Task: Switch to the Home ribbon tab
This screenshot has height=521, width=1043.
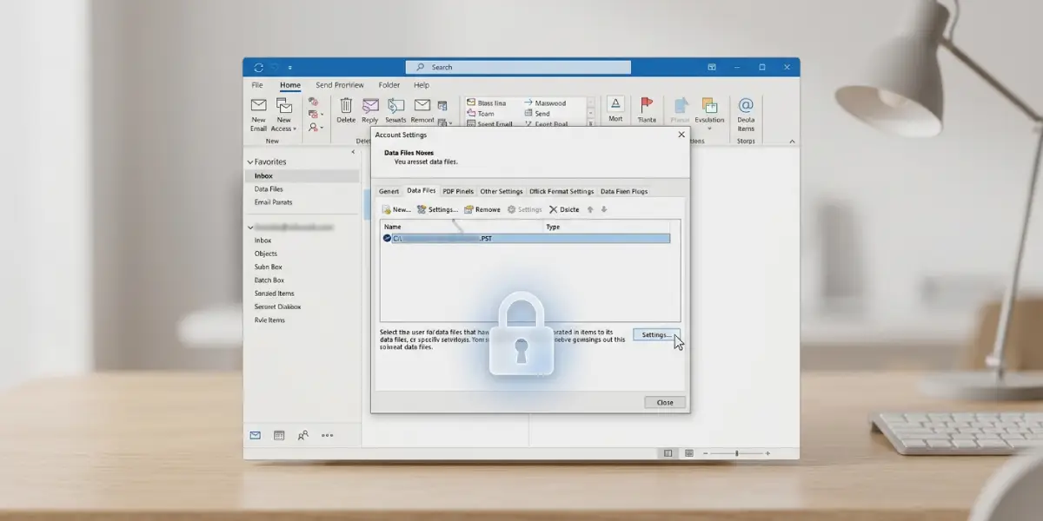Action: coord(290,85)
